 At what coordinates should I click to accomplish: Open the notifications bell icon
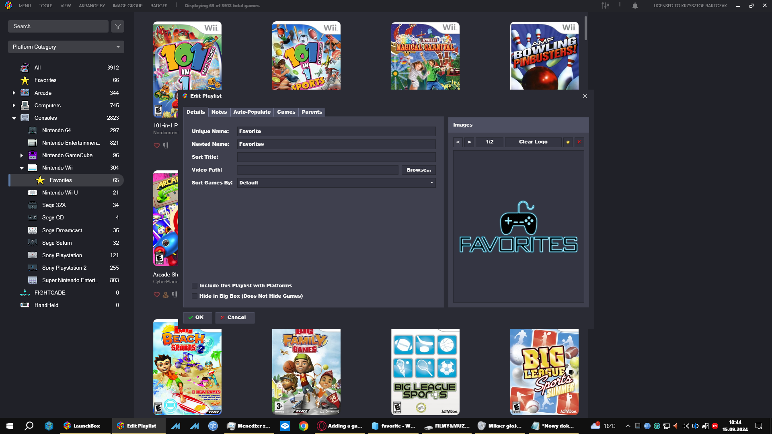pyautogui.click(x=635, y=6)
